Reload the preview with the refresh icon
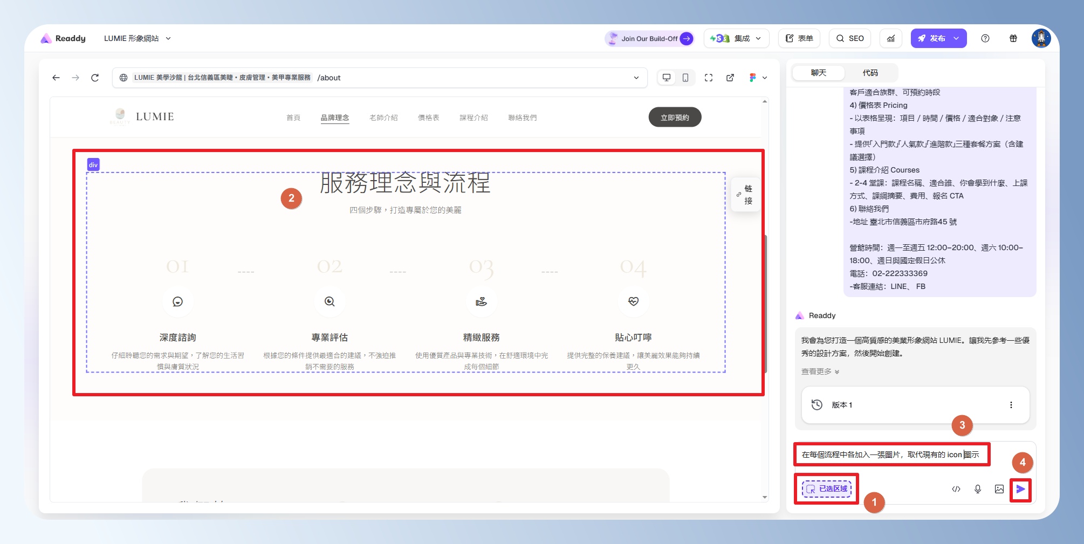Image resolution: width=1084 pixels, height=544 pixels. coord(95,78)
